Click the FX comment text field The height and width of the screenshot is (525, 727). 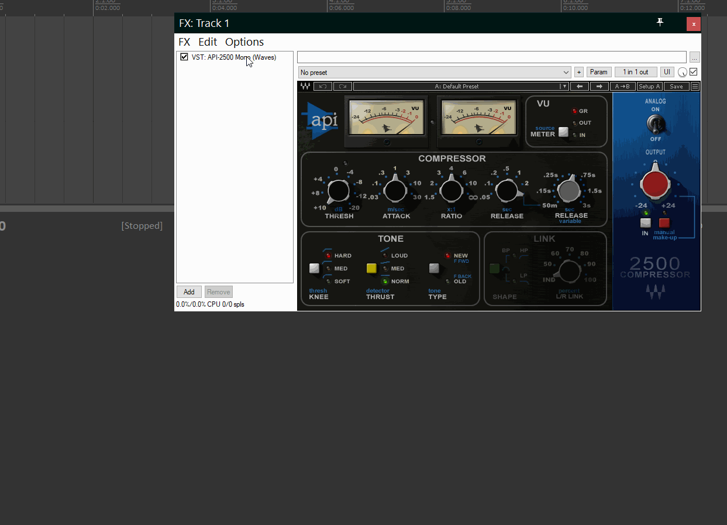(492, 57)
